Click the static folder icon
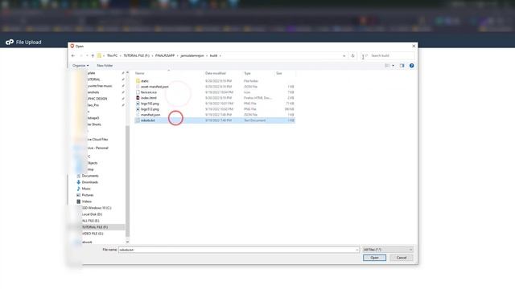Viewport: 515px width, 289px height. point(138,81)
